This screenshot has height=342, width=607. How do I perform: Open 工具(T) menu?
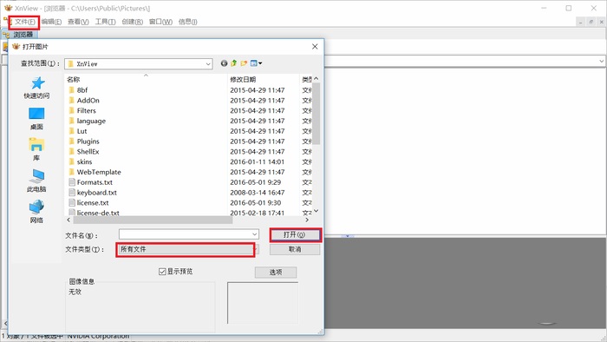[x=105, y=22]
